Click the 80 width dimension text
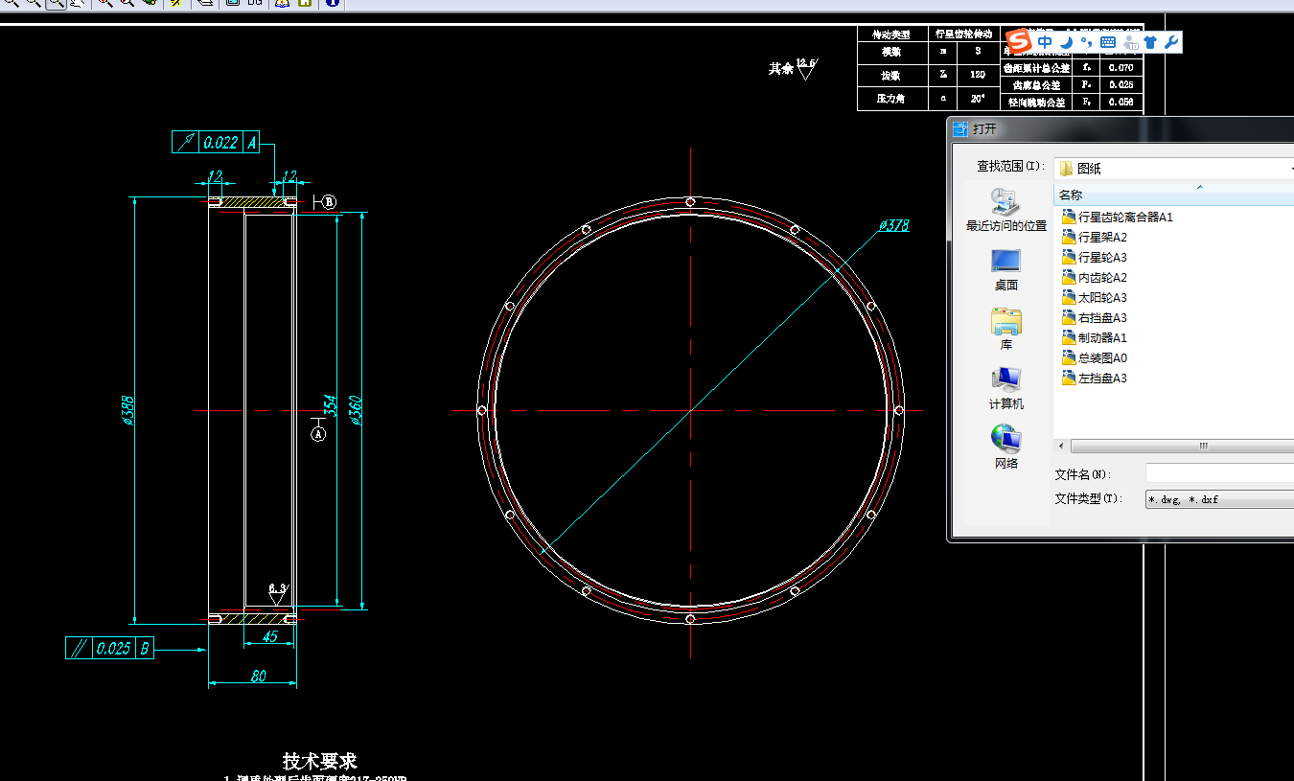The height and width of the screenshot is (781, 1294). (258, 677)
